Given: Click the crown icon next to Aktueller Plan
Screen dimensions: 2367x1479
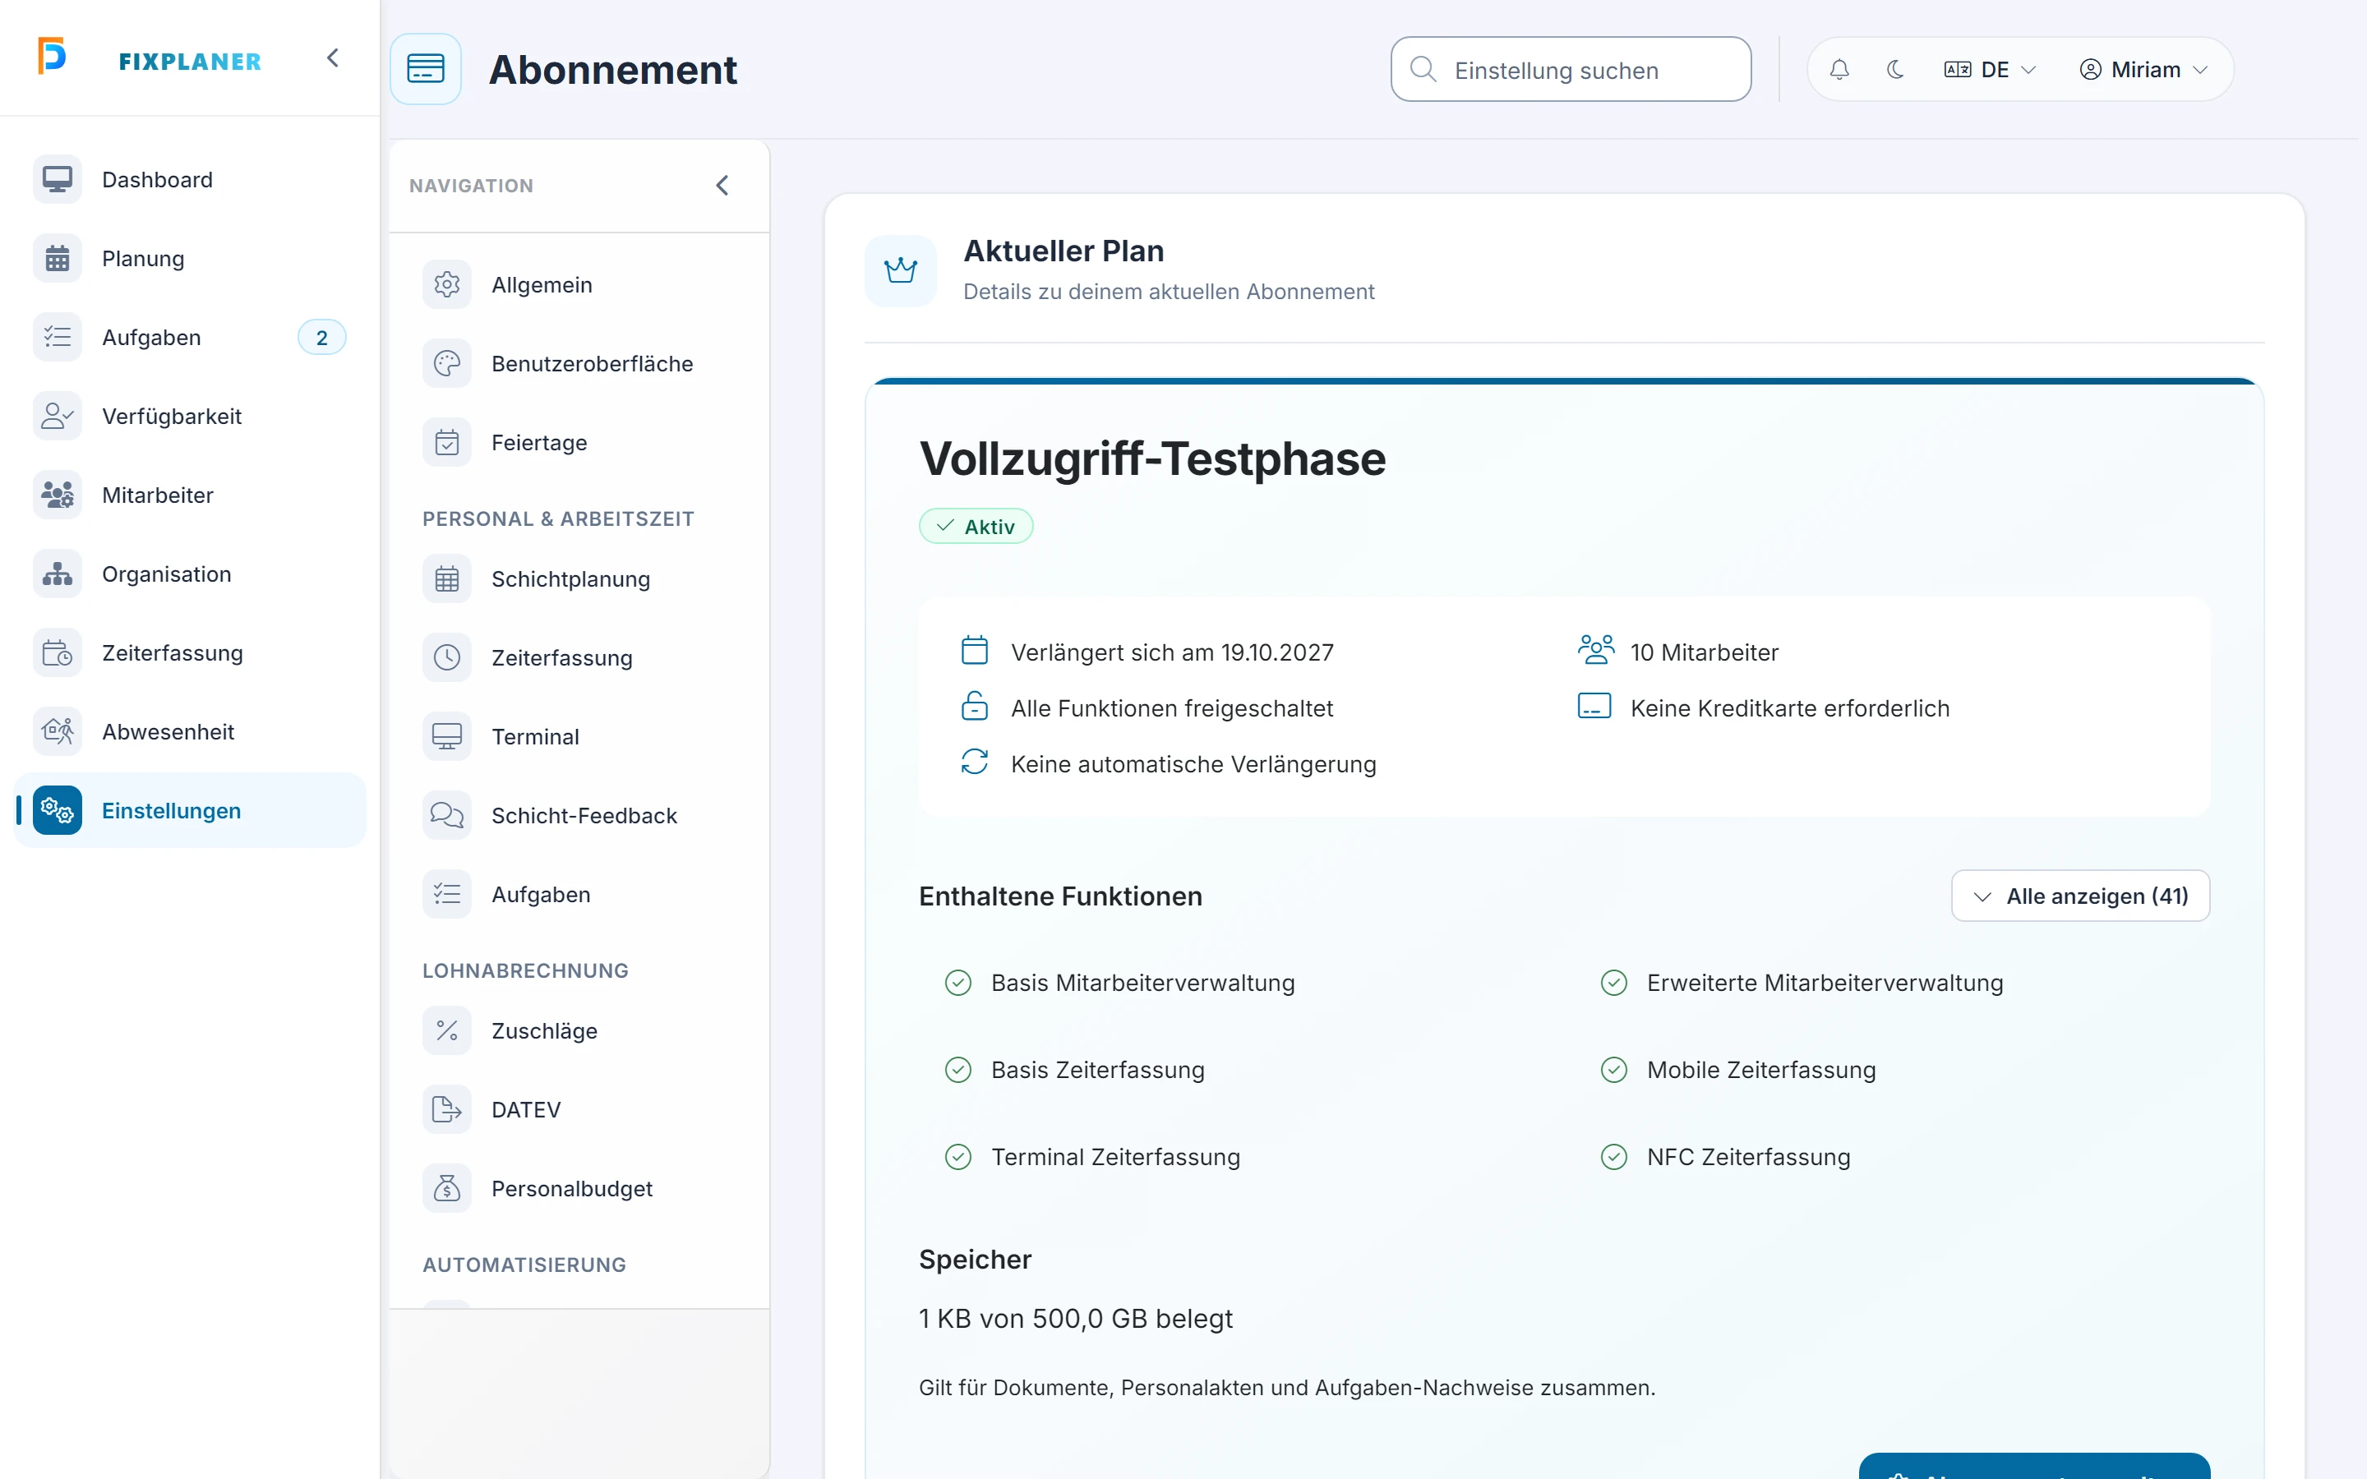Looking at the screenshot, I should (x=900, y=271).
